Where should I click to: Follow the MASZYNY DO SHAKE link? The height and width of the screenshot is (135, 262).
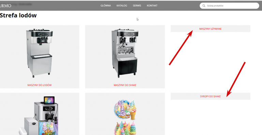coord(125,85)
